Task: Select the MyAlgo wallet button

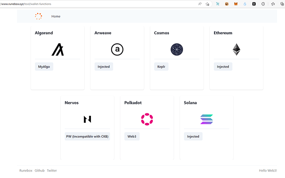Action: tap(44, 66)
